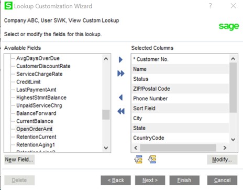The height and width of the screenshot is (190, 243).
Task: Select BalanceForward field
Action: (x=36, y=113)
